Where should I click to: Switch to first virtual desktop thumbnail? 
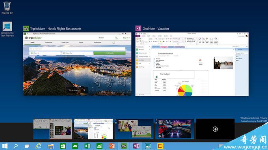pos(53,129)
